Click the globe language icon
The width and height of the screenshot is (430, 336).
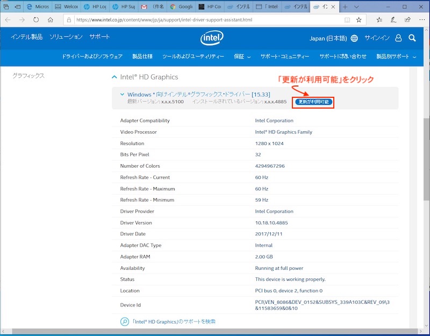tap(354, 38)
